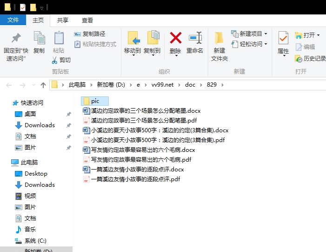Open the Move to (移动到) menu
This screenshot has height=252, width=326.
[133, 44]
